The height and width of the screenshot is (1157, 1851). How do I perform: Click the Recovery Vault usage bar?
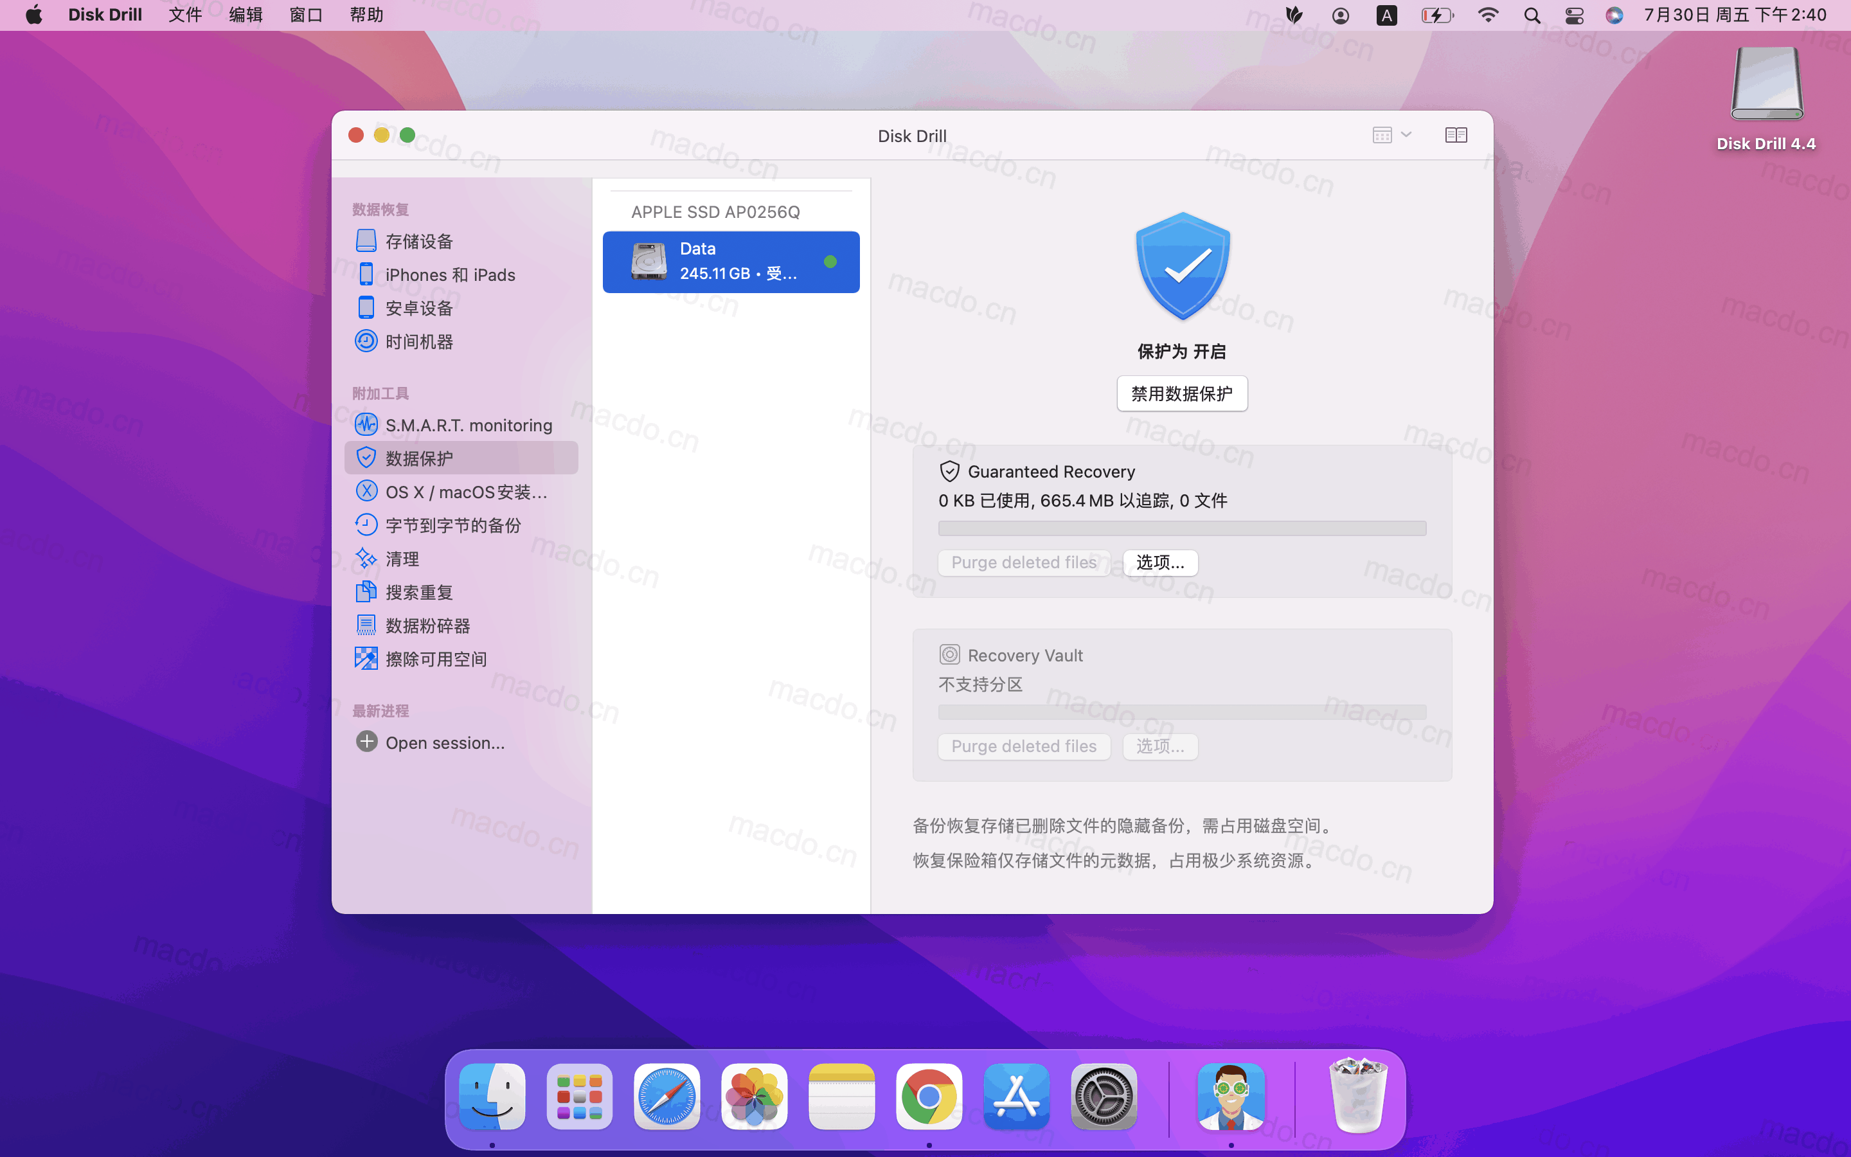click(1182, 712)
